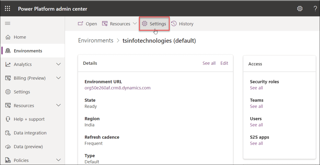Expand the sidebar Resources chevron
320x165 pixels.
click(x=58, y=105)
